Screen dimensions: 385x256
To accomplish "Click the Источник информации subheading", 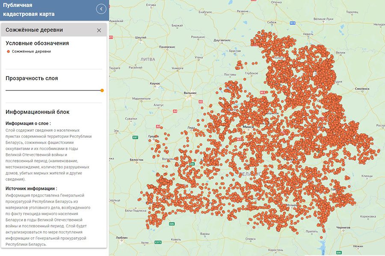I will coord(31,188).
